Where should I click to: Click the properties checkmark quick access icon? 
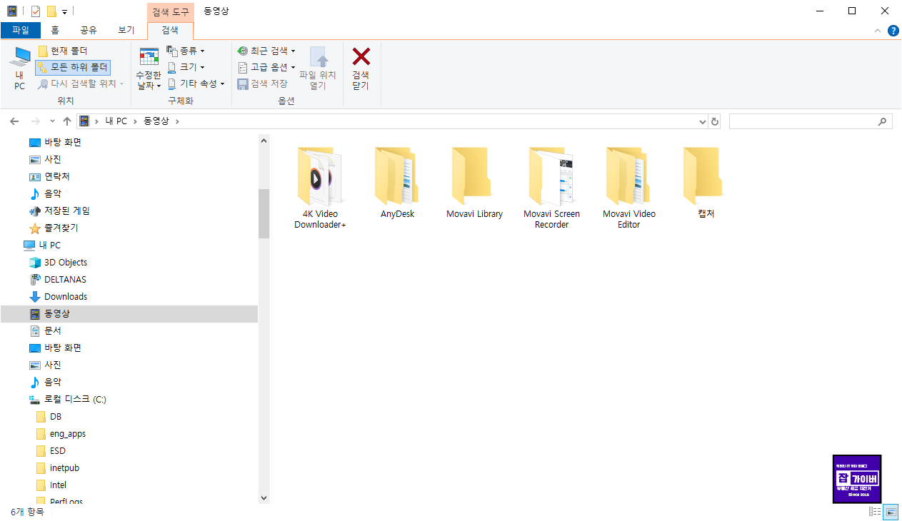[x=36, y=11]
